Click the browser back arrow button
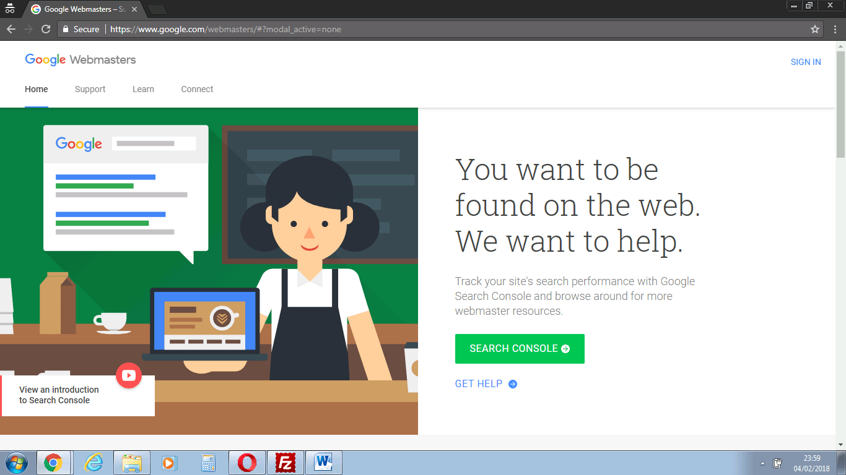 tap(11, 29)
